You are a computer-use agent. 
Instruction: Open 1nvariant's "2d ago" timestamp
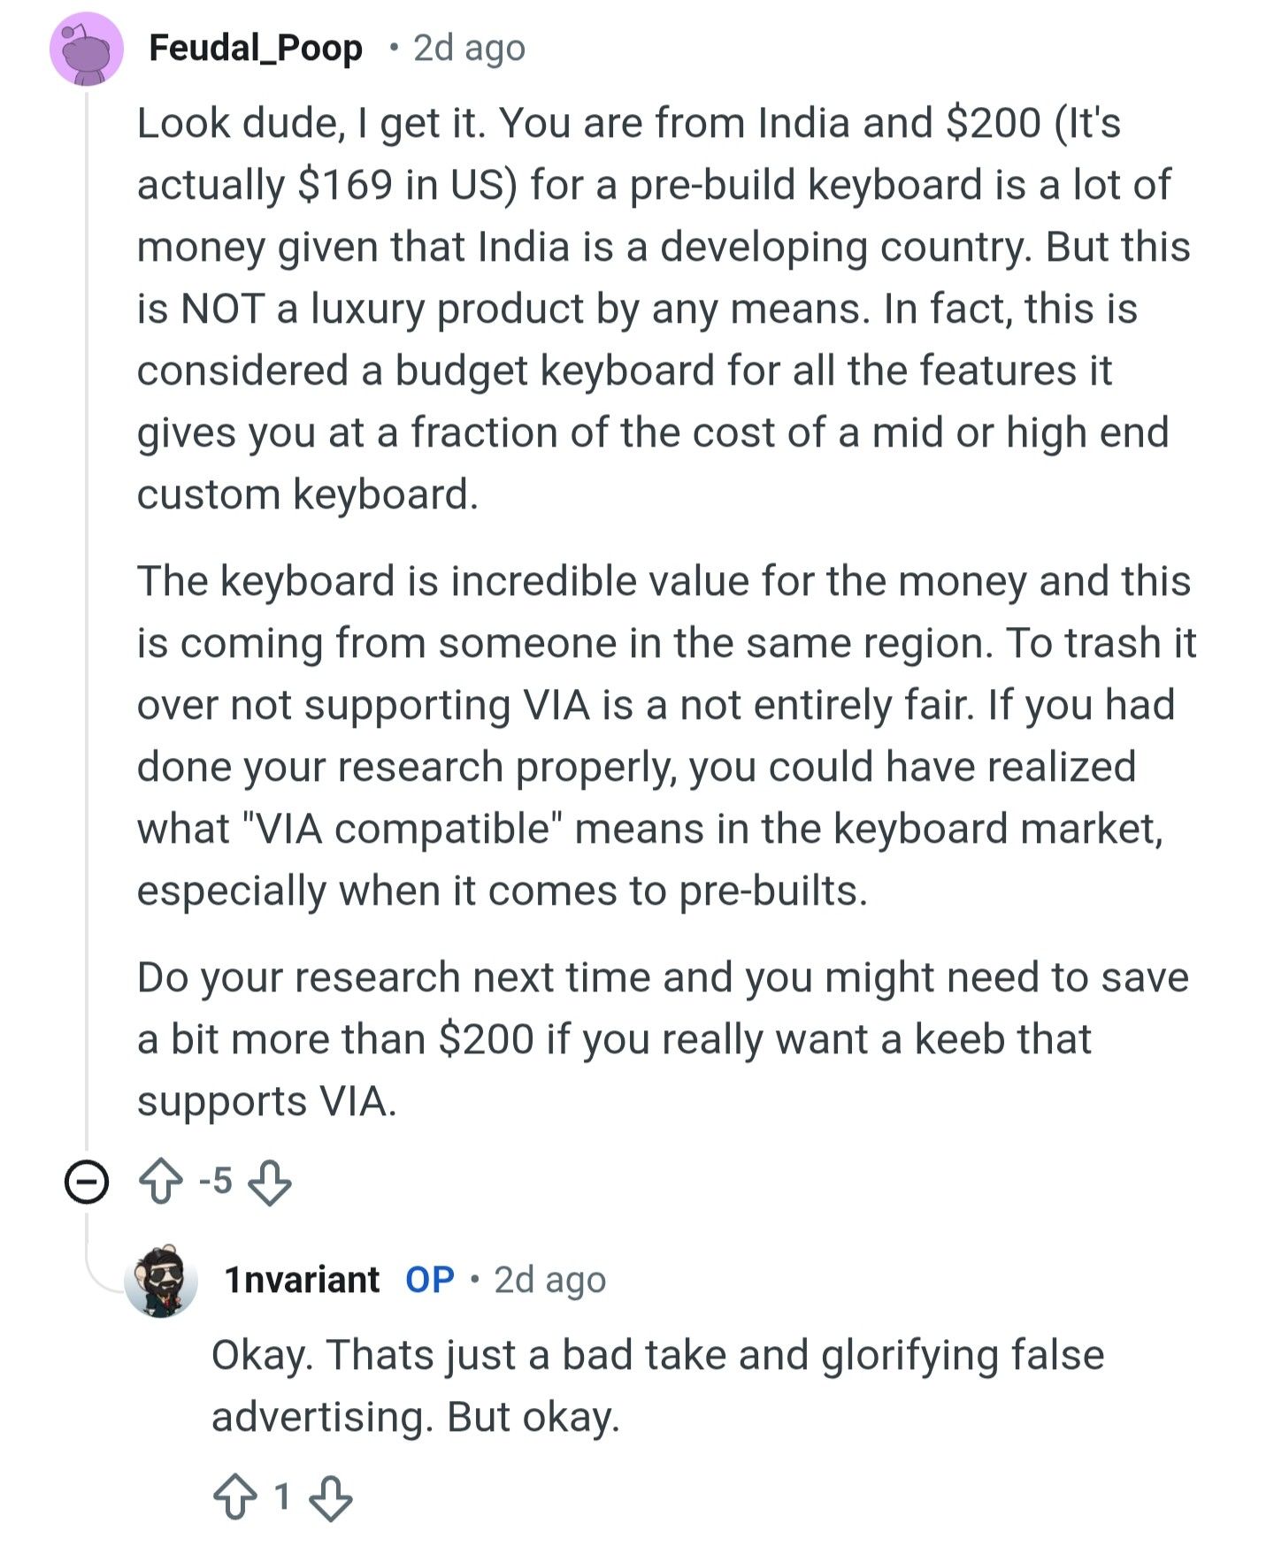click(549, 1280)
